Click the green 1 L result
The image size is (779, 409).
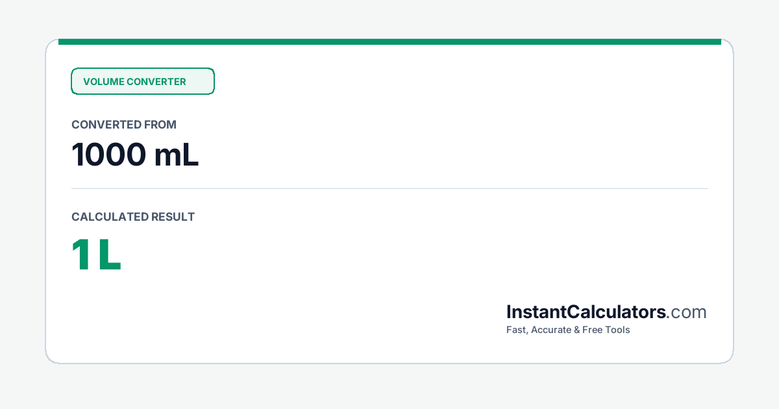click(96, 255)
